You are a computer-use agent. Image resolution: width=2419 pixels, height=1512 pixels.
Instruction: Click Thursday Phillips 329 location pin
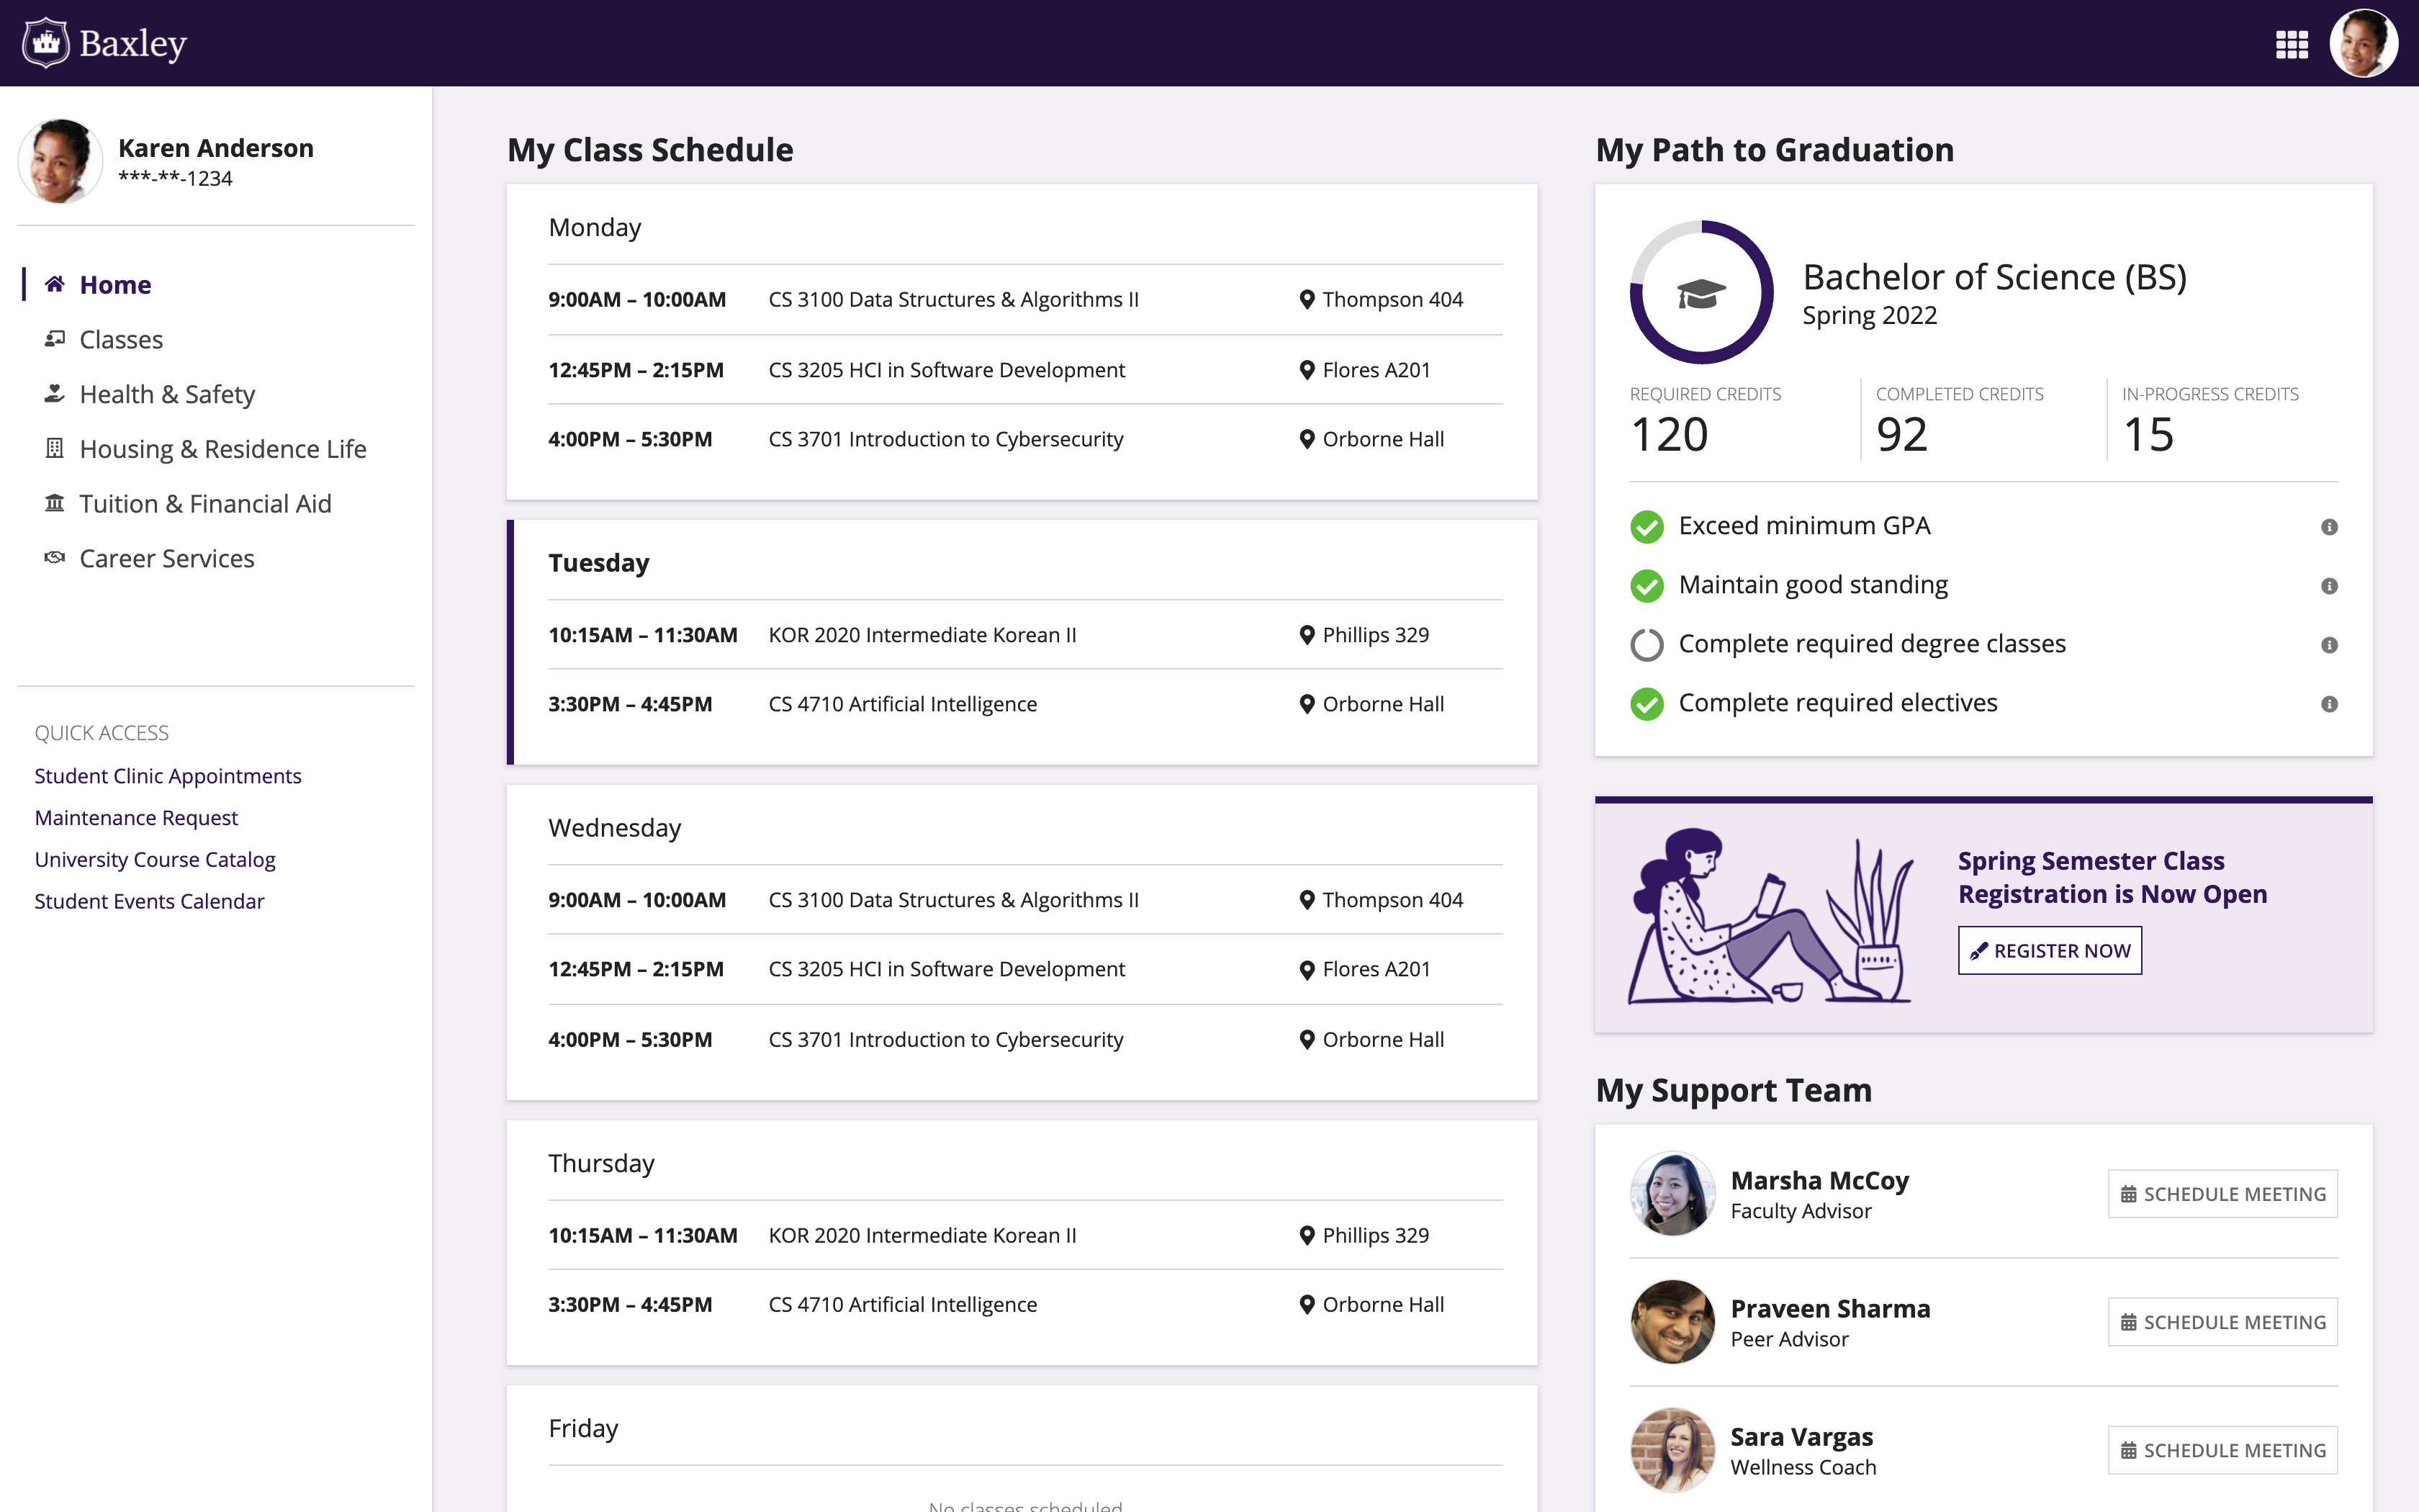coord(1307,1235)
